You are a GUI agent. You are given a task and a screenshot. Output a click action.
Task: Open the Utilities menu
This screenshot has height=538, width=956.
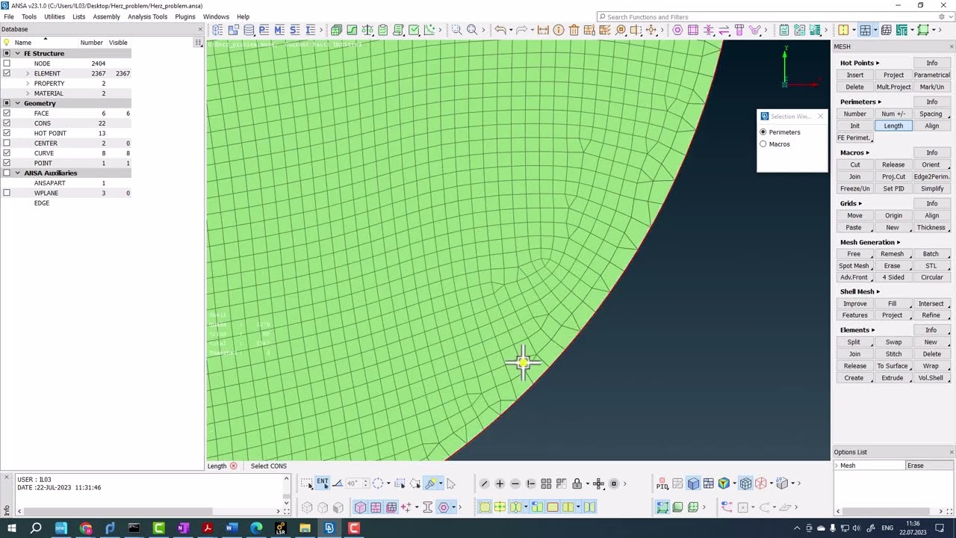[x=55, y=16]
